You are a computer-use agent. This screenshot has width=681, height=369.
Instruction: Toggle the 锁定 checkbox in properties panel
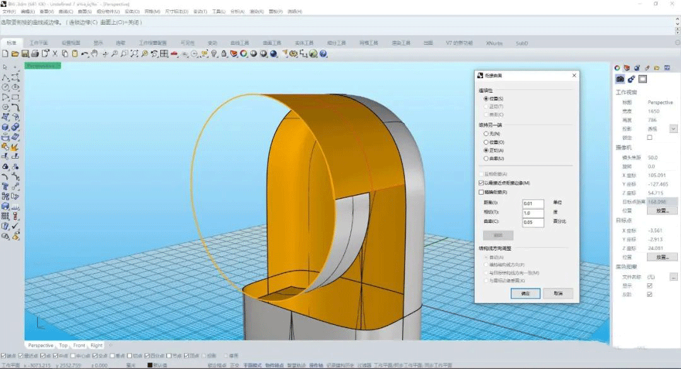tap(649, 137)
